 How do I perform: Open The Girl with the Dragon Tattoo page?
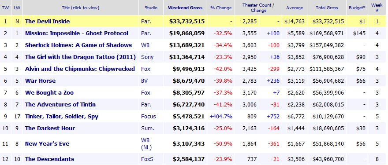[x=80, y=57]
